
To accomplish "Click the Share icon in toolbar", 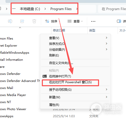I will pyautogui.click(x=22, y=21).
